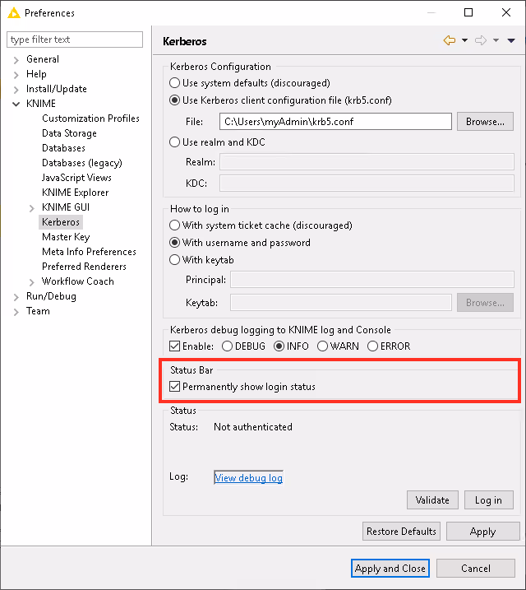
Task: Open KNIME Explorer preferences page
Action: [75, 193]
